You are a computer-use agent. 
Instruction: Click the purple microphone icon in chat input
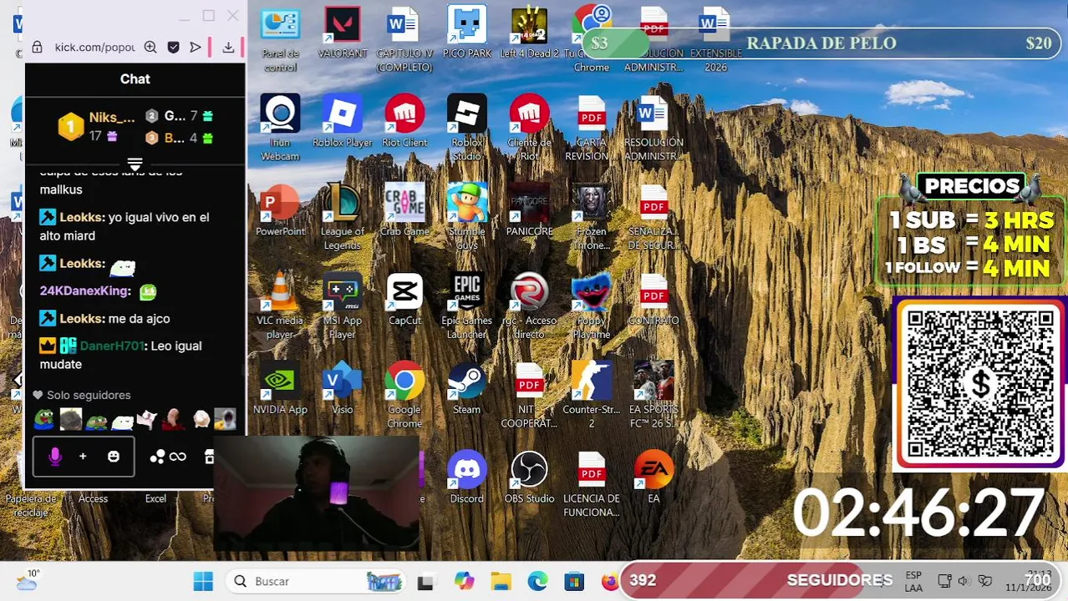click(x=55, y=457)
